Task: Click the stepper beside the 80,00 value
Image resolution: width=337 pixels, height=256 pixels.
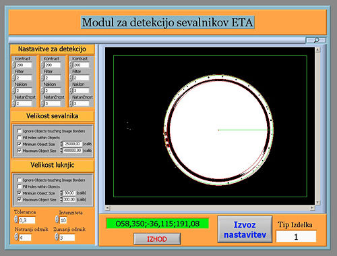Action: pyautogui.click(x=61, y=193)
